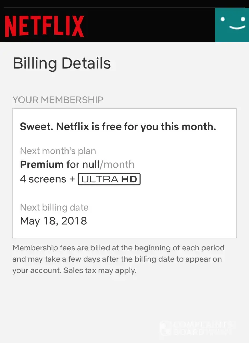Select the May 18, 2018 date
The height and width of the screenshot is (343, 249).
click(x=53, y=221)
